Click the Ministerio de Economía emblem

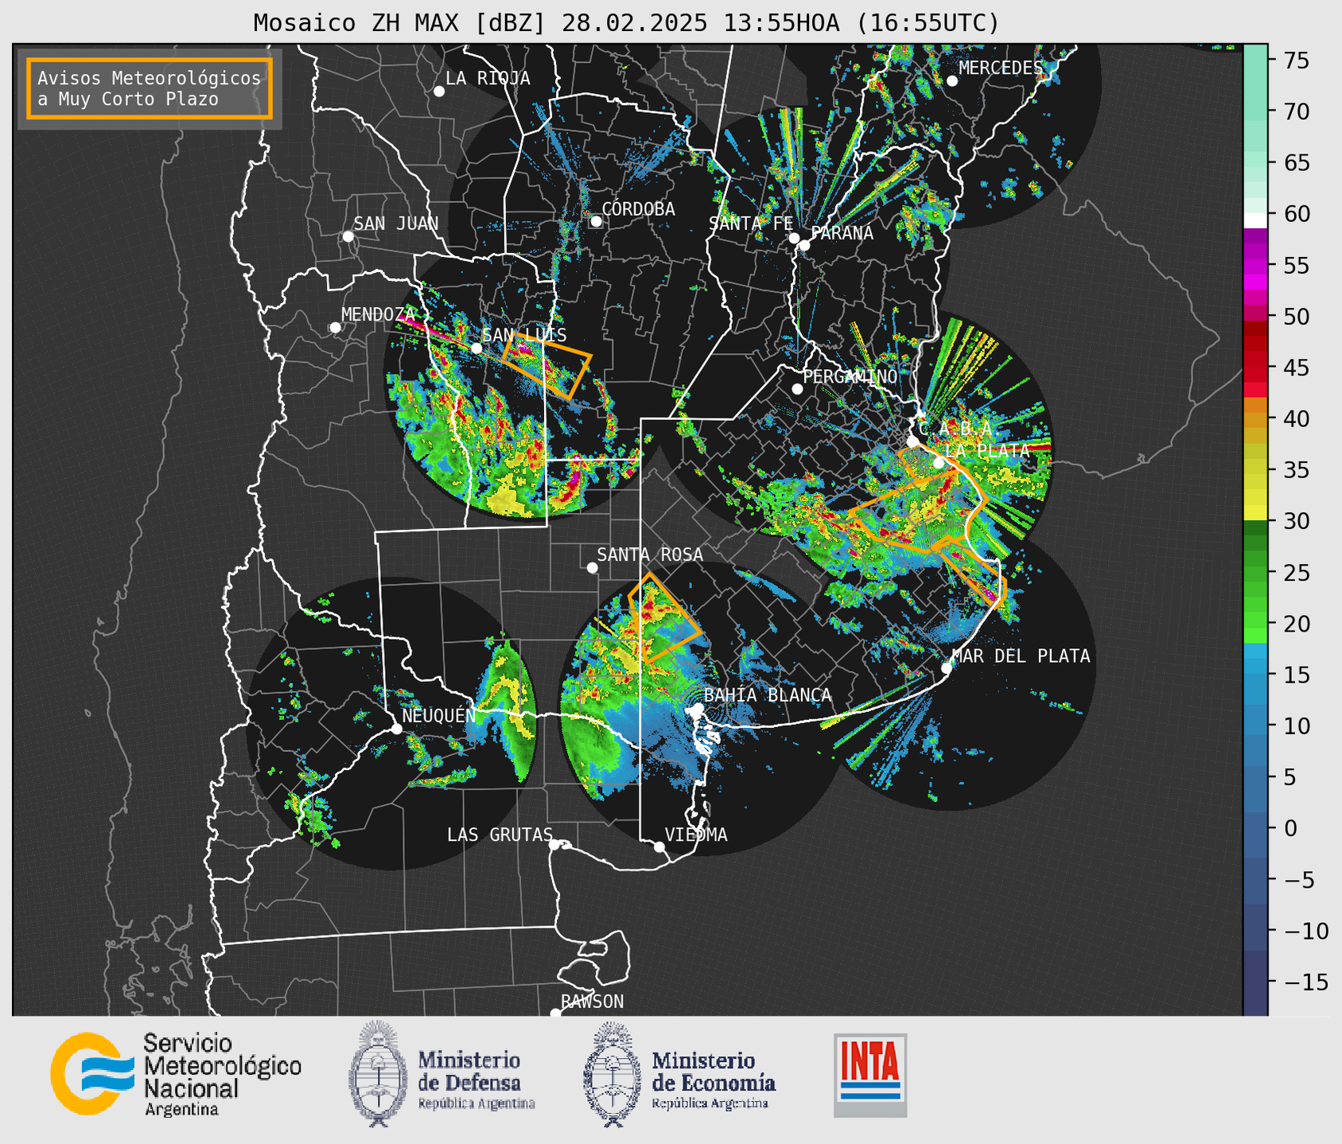(612, 1075)
